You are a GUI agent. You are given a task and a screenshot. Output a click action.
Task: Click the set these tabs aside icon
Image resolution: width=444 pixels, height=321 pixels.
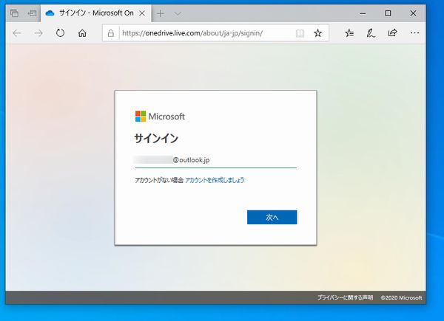(x=32, y=13)
